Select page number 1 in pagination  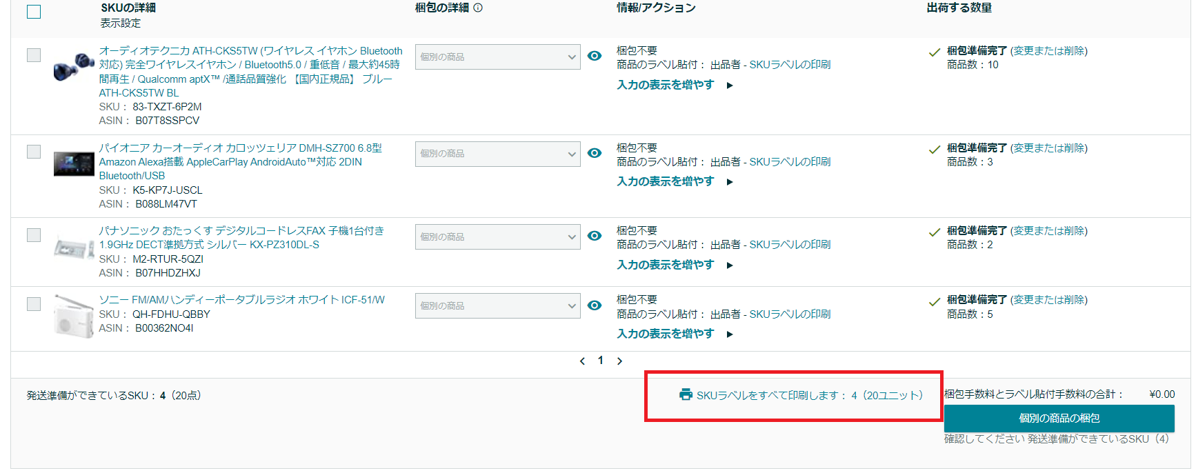(x=601, y=361)
